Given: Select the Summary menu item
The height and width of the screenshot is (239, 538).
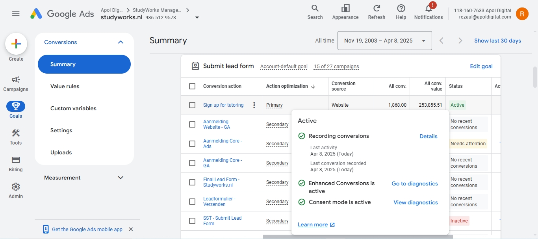Looking at the screenshot, I should [84, 64].
